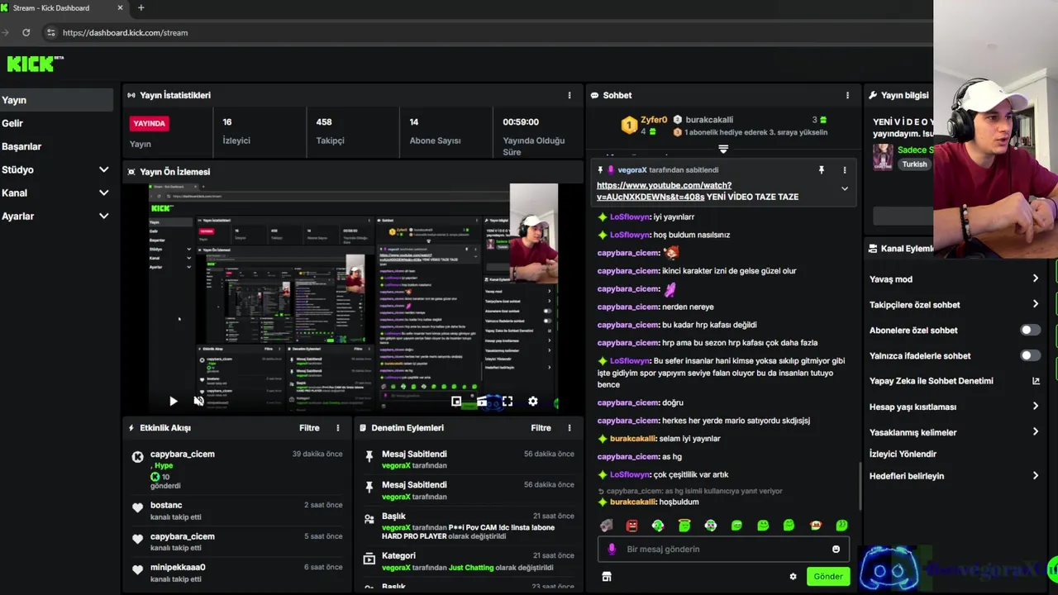1058x595 pixels.
Task: Toggle Abonelere özel sohbet switch
Action: pyautogui.click(x=1030, y=330)
